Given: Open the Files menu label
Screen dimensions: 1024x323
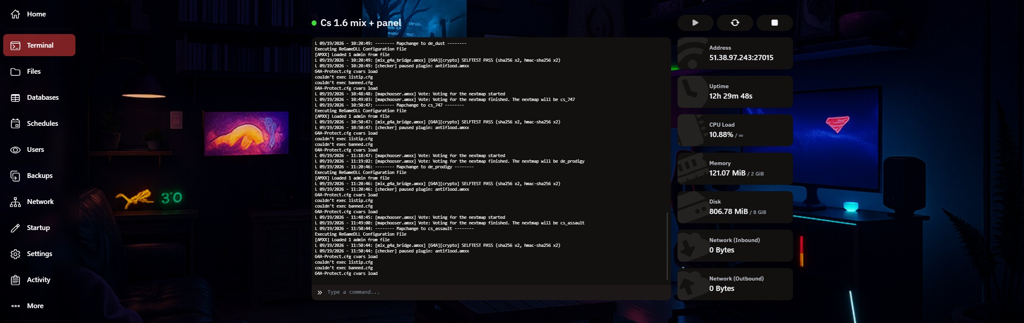Looking at the screenshot, I should tap(34, 71).
